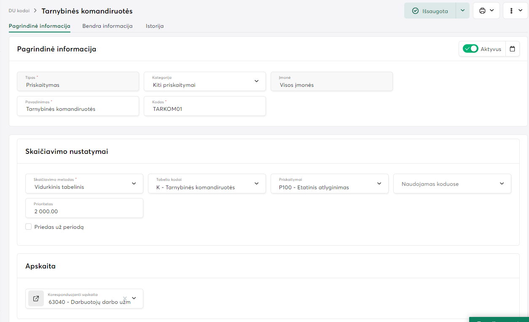Viewport: 529px width, 322px height.
Task: Open the print dropdown chevron
Action: coord(492,11)
